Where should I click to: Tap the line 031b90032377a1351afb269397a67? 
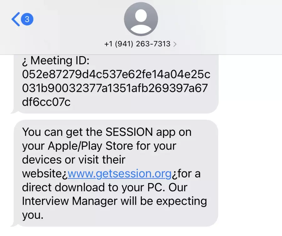pos(115,88)
